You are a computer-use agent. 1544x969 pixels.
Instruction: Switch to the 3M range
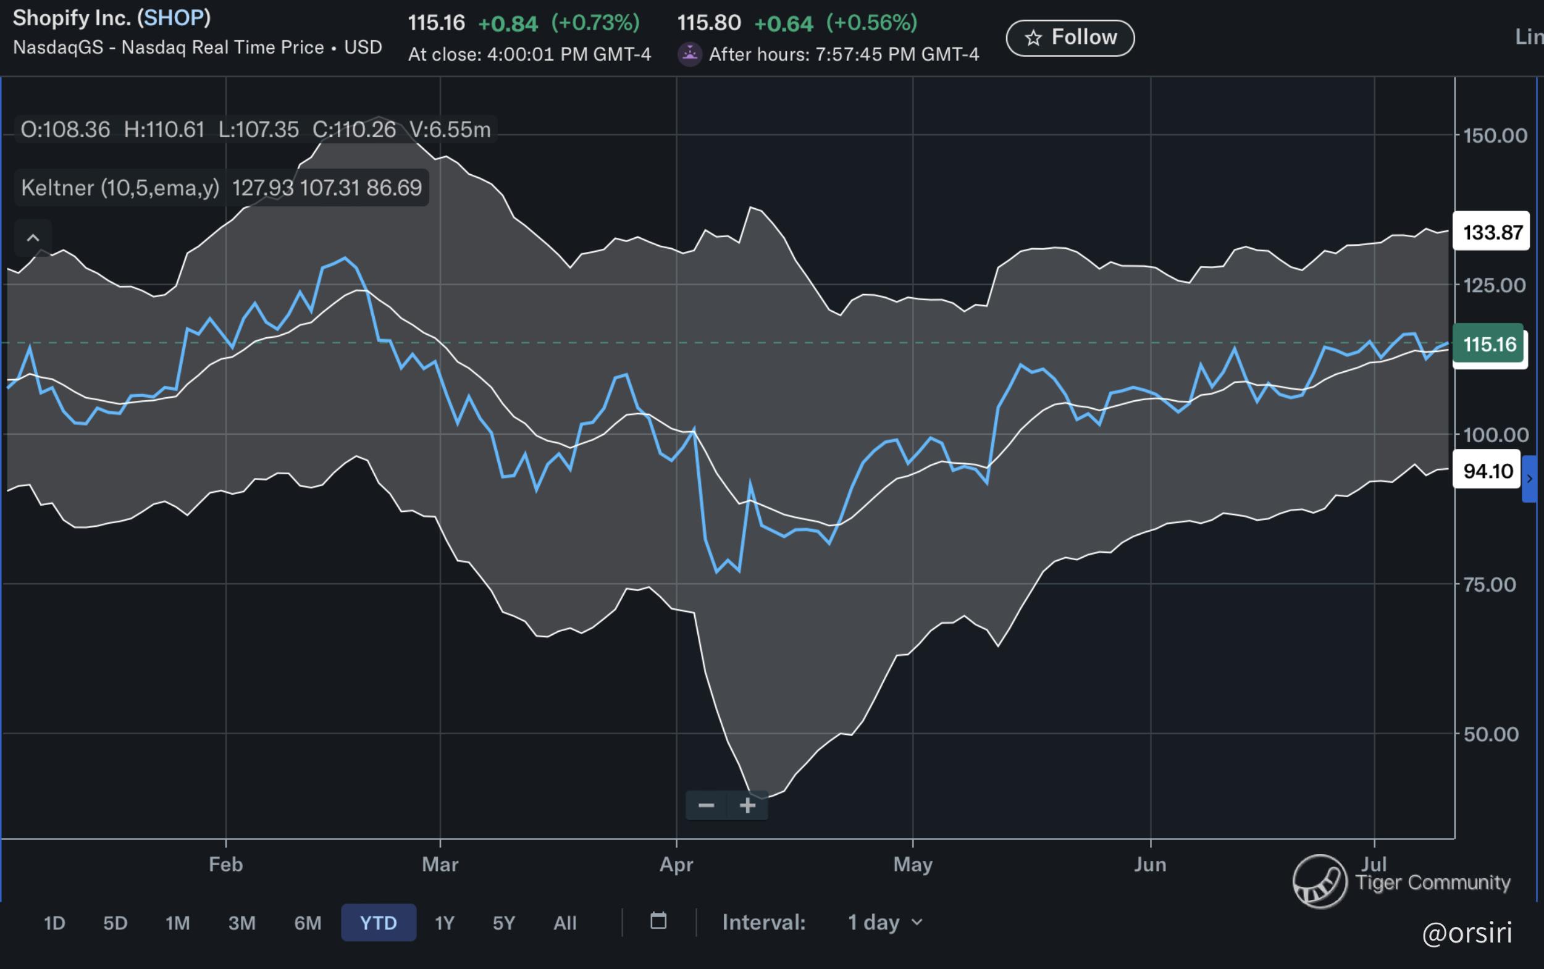pos(241,923)
